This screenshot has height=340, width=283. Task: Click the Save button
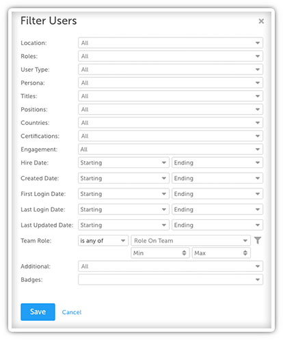38,312
